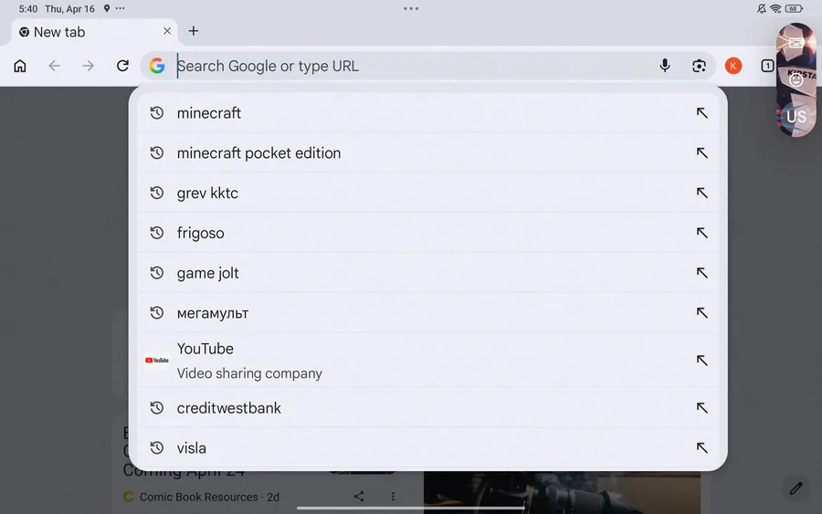Open a new tab with the plus button
The image size is (822, 514).
point(194,31)
